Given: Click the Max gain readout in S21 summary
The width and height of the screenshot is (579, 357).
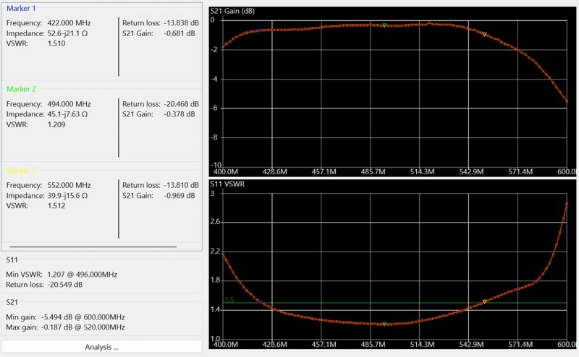Looking at the screenshot, I should [x=66, y=327].
